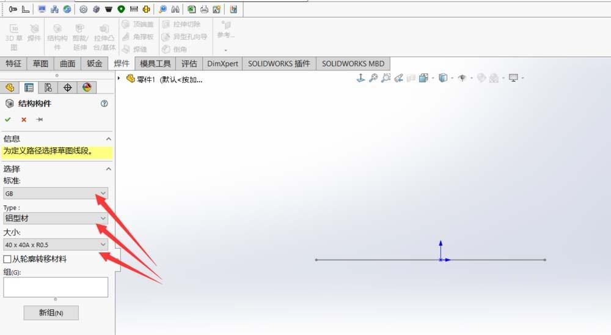Switch to the 特征 tab
Image resolution: width=611 pixels, height=335 pixels.
point(13,64)
